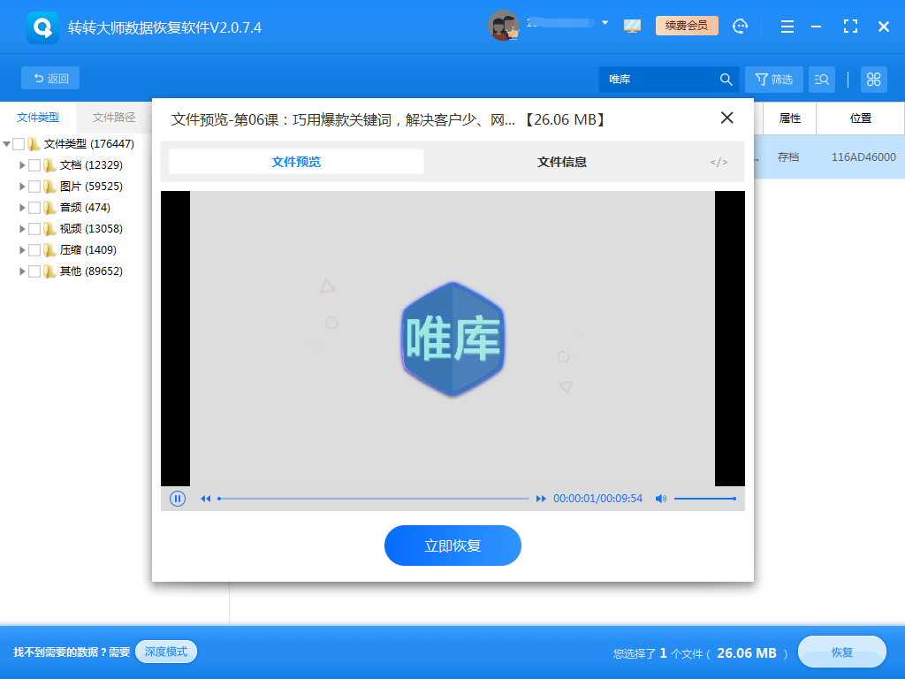Click the 位置 column header
The image size is (905, 679).
pos(860,118)
